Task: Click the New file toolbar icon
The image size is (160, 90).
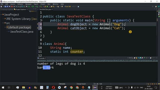Action: tap(1, 6)
